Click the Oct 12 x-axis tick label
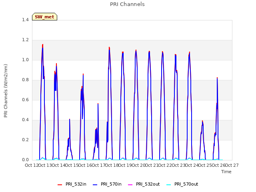 coord(32,165)
